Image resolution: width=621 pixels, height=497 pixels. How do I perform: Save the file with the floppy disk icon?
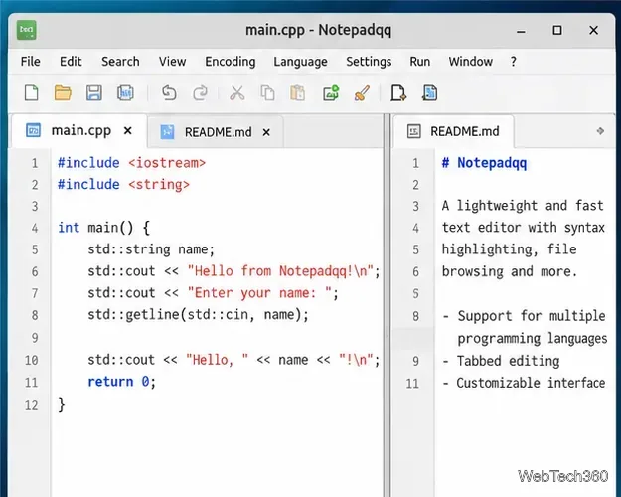[94, 93]
